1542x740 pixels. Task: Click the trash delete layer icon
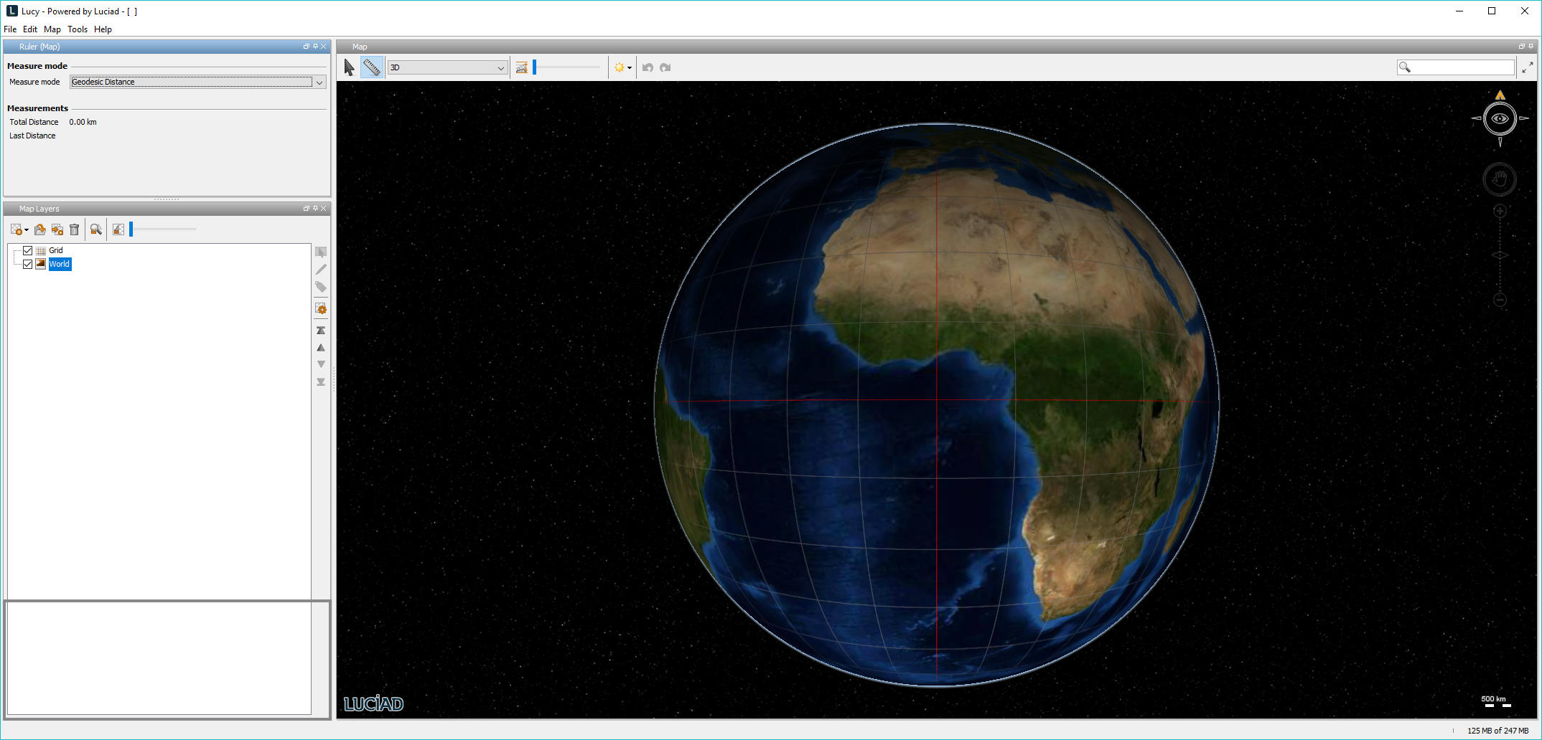click(74, 229)
